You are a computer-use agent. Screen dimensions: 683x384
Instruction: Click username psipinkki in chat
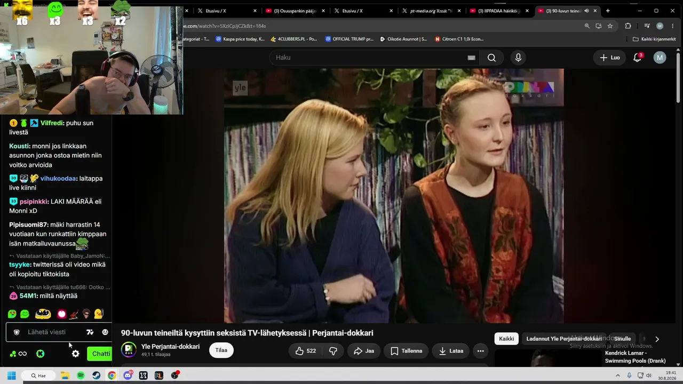tap(33, 202)
